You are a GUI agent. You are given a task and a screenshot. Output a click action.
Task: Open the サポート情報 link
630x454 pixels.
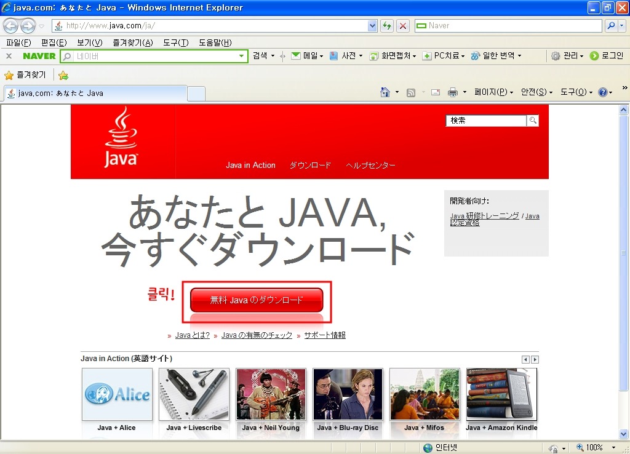pyautogui.click(x=325, y=335)
